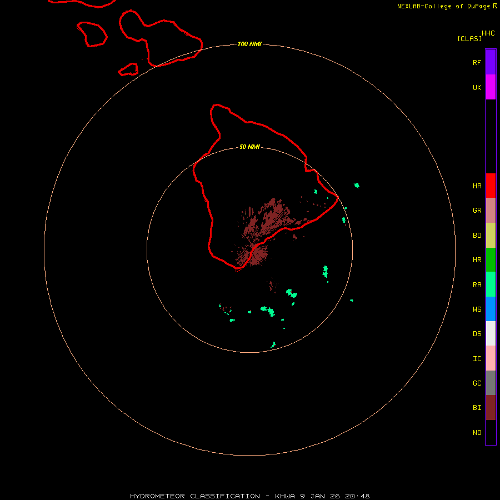
Task: Click the WS legend label
Action: pyautogui.click(x=477, y=309)
